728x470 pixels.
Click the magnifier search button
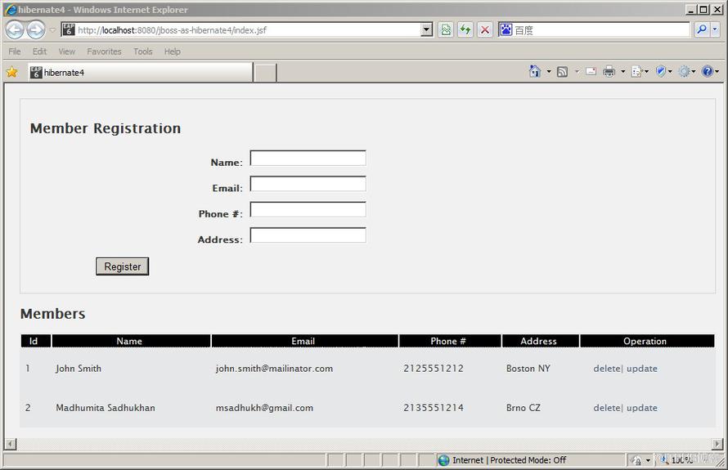coord(702,29)
